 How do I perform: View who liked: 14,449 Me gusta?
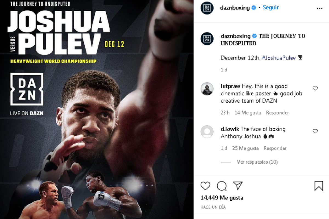pyautogui.click(x=222, y=198)
